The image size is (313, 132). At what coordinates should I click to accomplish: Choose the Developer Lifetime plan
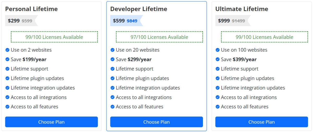pyautogui.click(x=156, y=122)
